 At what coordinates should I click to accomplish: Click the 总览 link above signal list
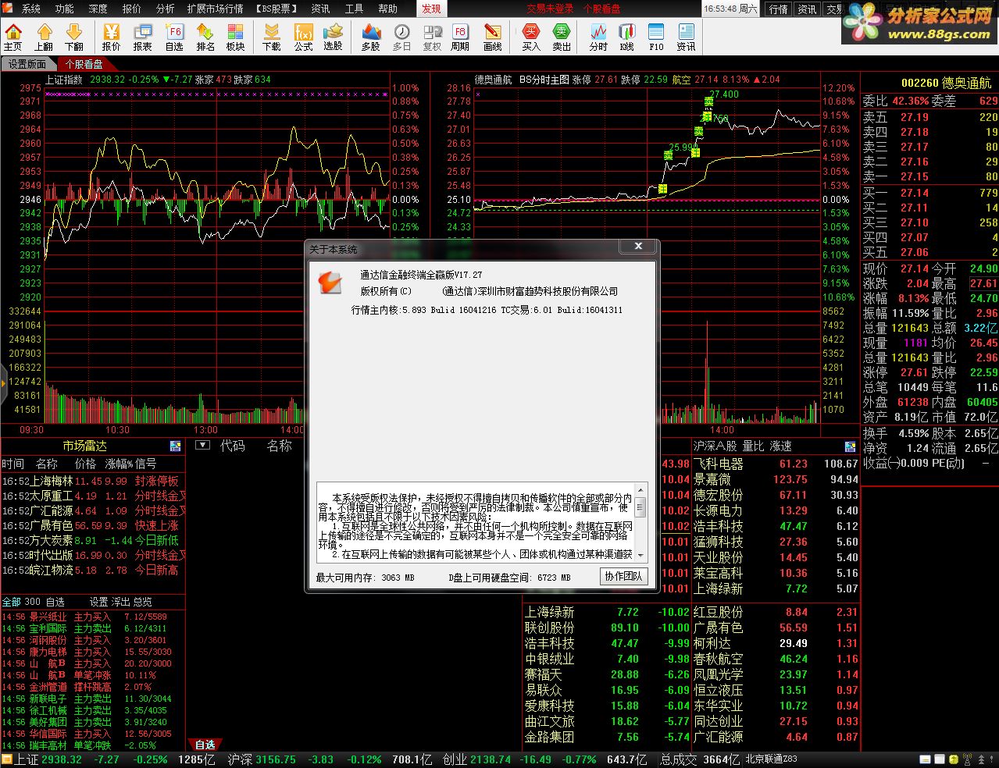[143, 602]
